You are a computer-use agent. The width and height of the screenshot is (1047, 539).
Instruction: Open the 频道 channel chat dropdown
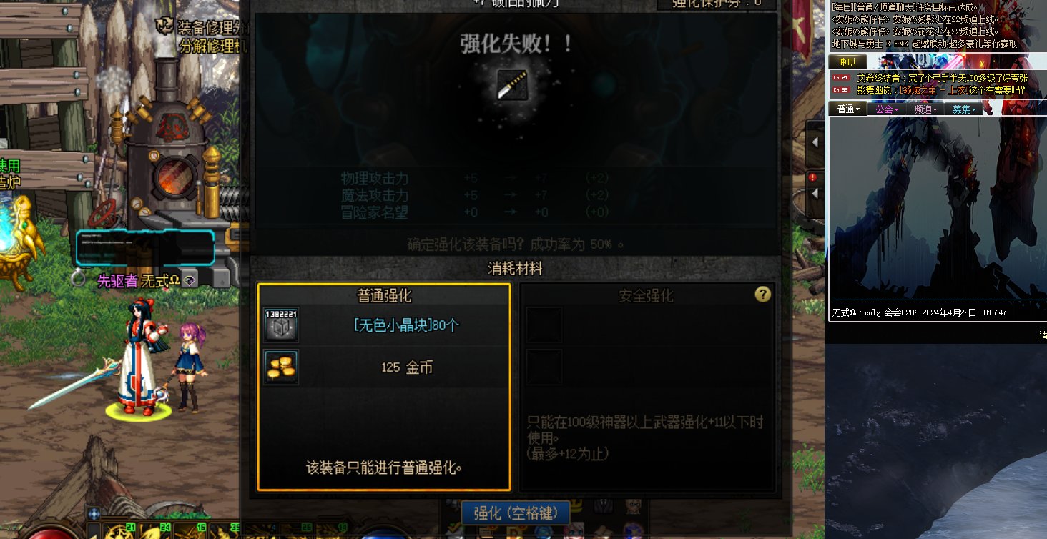(925, 109)
